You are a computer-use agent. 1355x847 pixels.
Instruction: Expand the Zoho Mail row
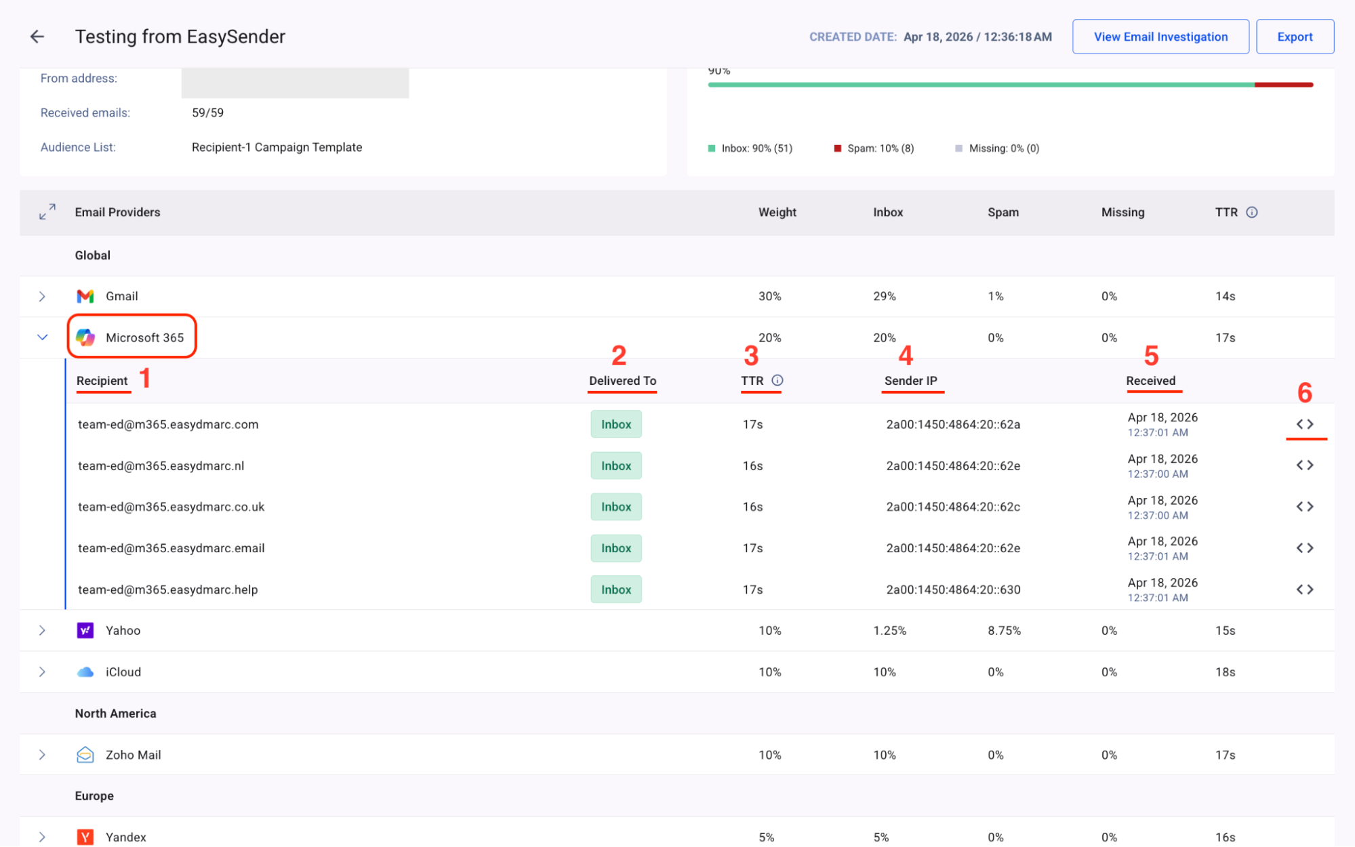coord(42,755)
